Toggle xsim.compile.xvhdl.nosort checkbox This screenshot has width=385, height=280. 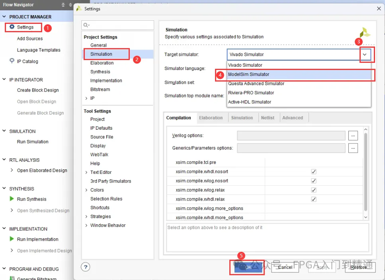pos(314,171)
